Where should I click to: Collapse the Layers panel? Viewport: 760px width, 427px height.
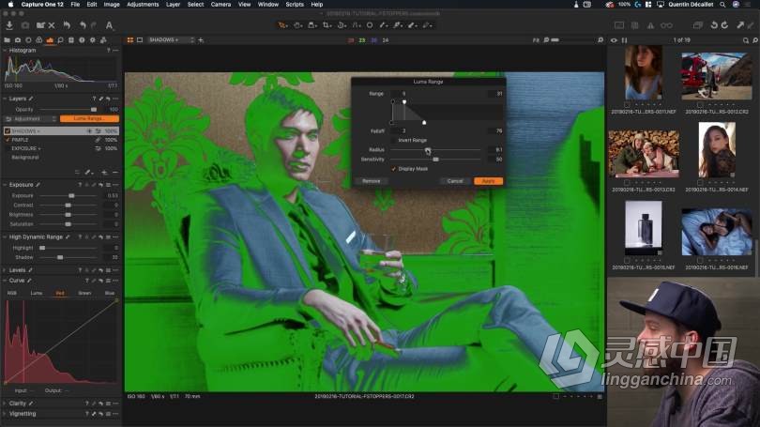pos(5,99)
